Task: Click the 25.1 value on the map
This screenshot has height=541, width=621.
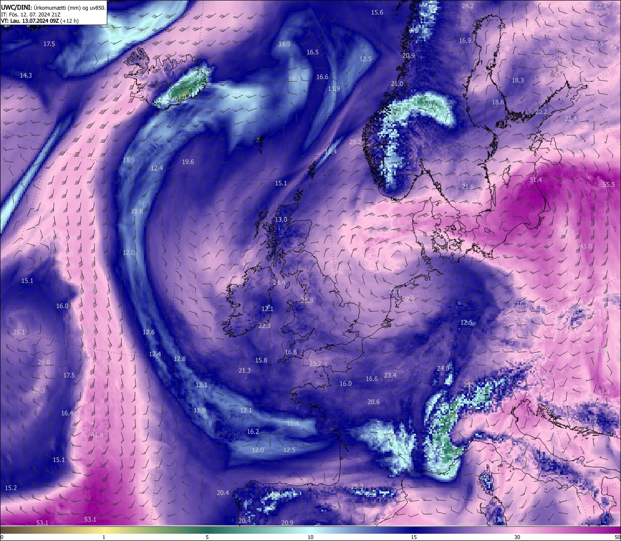Action: 19,332
